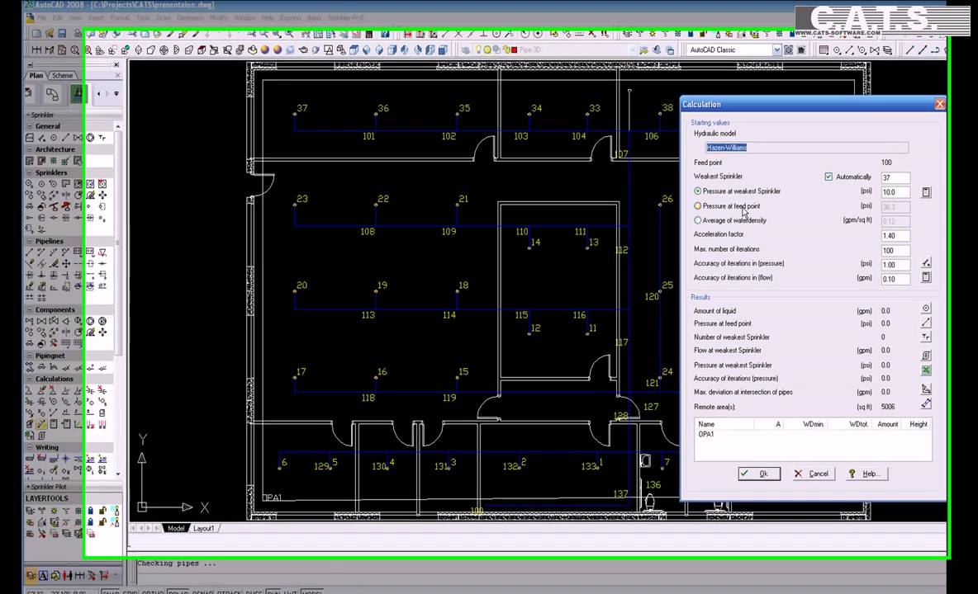Image resolution: width=978 pixels, height=594 pixels.
Task: Switch to the Plan tab
Action: 36,75
